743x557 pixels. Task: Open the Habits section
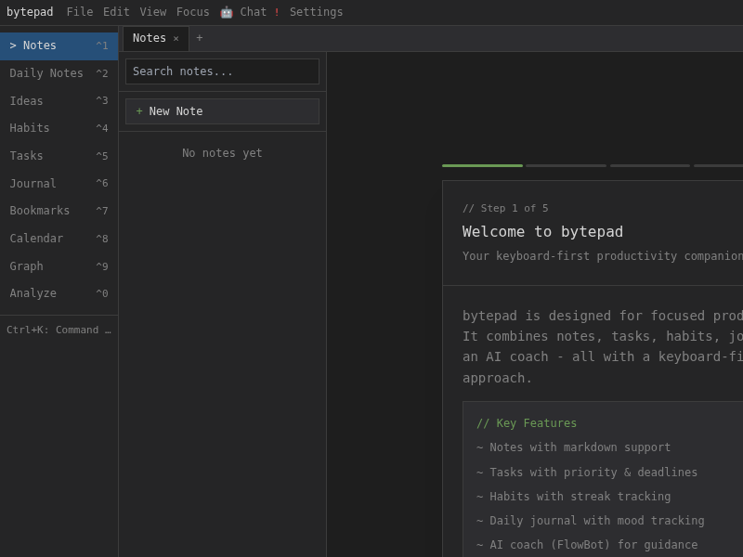pos(59,128)
